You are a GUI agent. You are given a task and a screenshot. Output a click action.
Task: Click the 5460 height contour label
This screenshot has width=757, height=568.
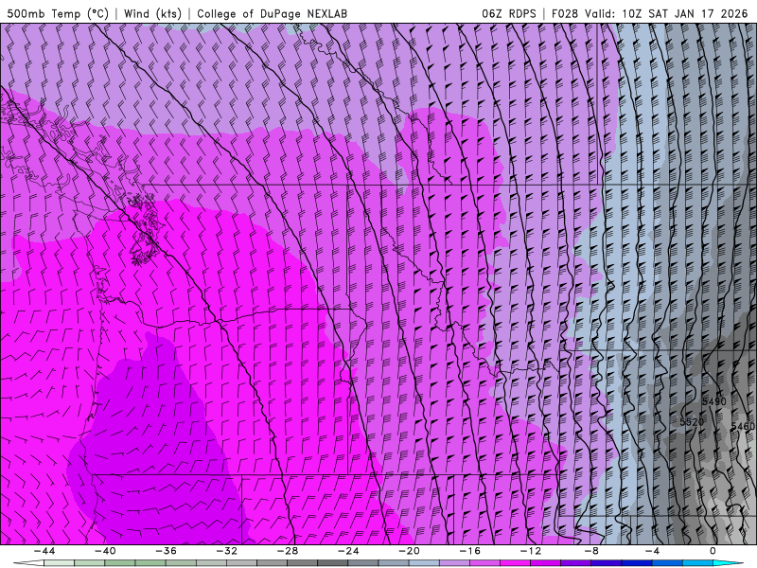tap(743, 427)
